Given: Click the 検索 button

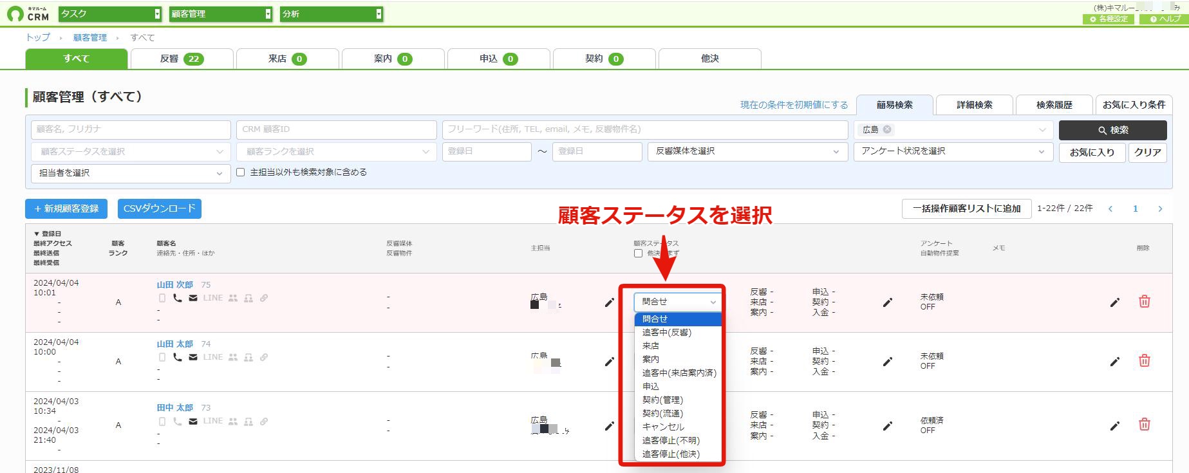Looking at the screenshot, I should coord(1112,130).
